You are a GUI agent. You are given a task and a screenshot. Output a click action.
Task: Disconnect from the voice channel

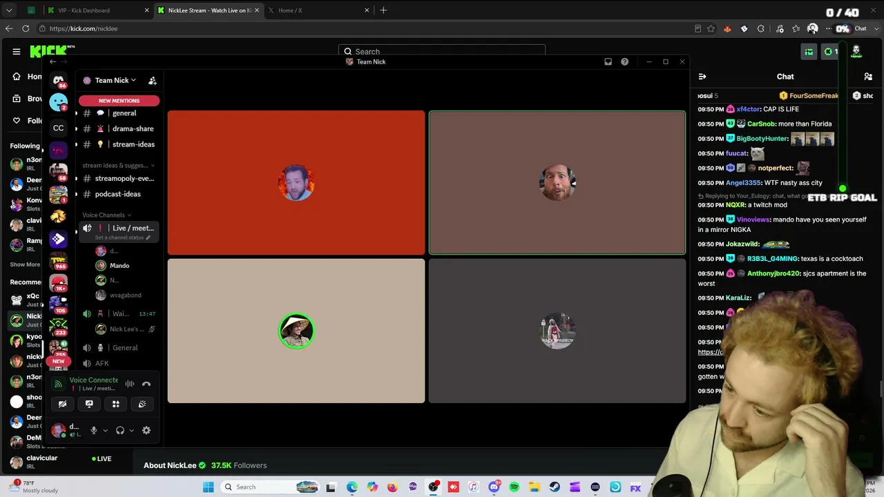[x=146, y=384]
